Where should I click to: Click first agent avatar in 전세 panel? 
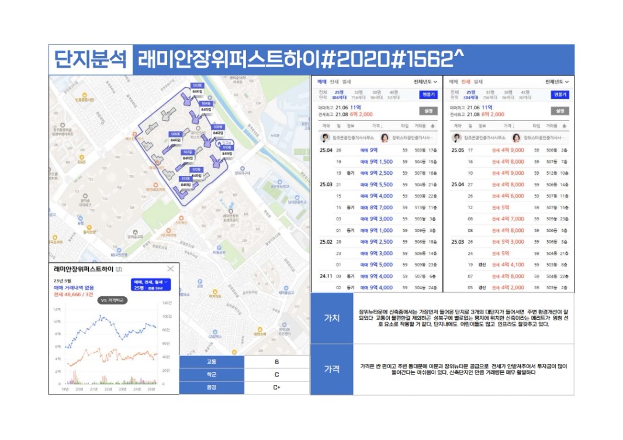click(x=456, y=137)
